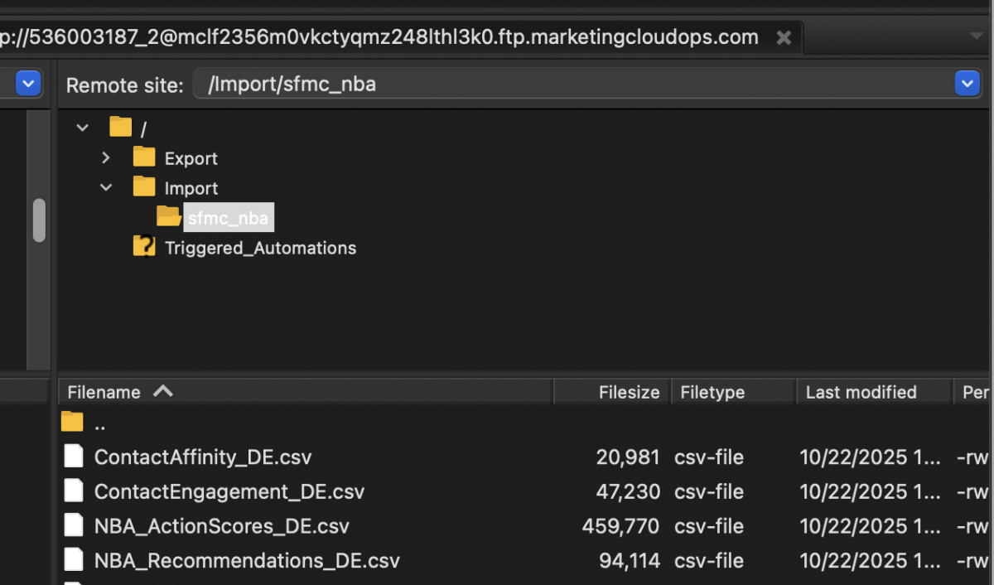Click the Export folder icon

point(144,157)
